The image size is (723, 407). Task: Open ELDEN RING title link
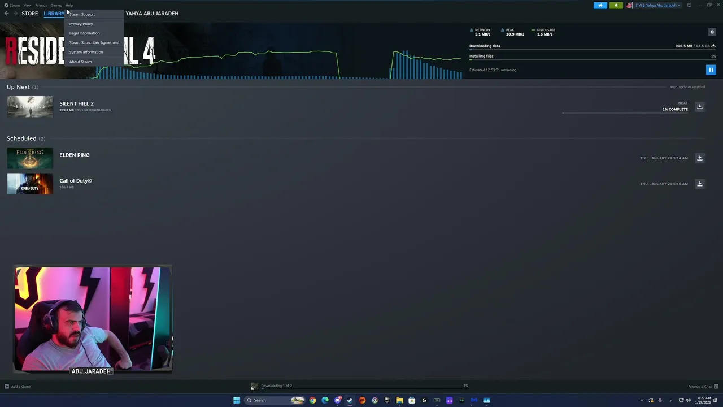tap(75, 155)
